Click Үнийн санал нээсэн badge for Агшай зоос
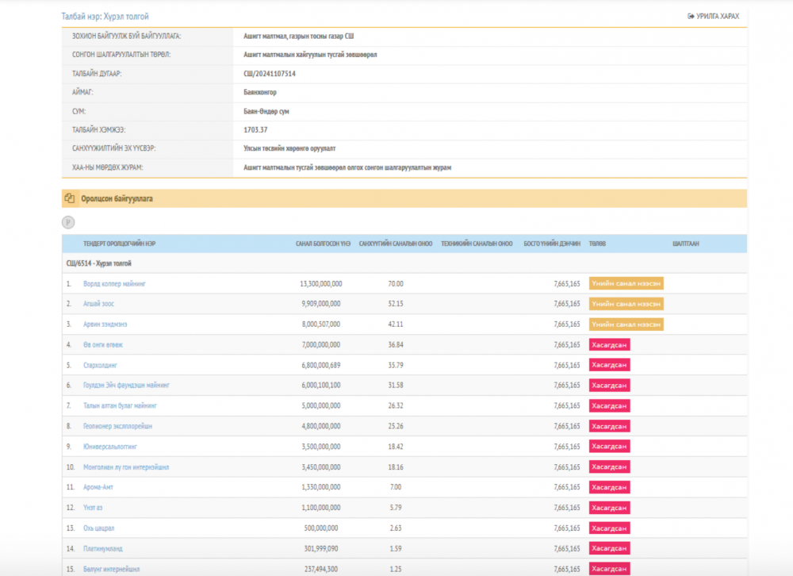 pos(626,303)
